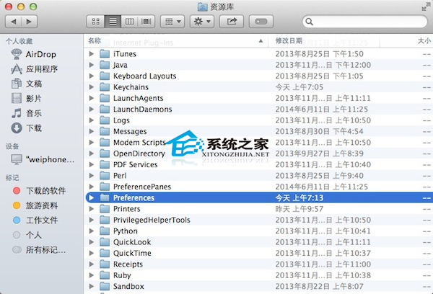433x294 pixels.
Task: Open 下载 in the sidebar
Action: [27, 128]
